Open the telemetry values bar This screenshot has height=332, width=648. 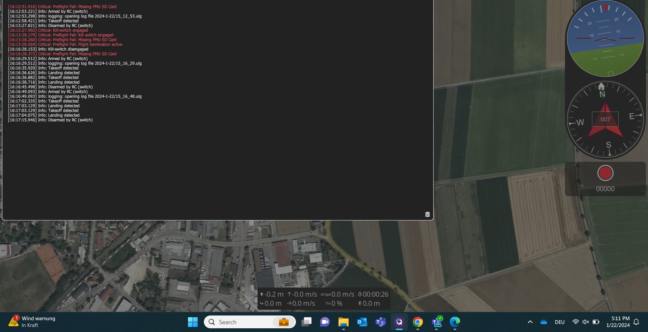tap(324, 299)
